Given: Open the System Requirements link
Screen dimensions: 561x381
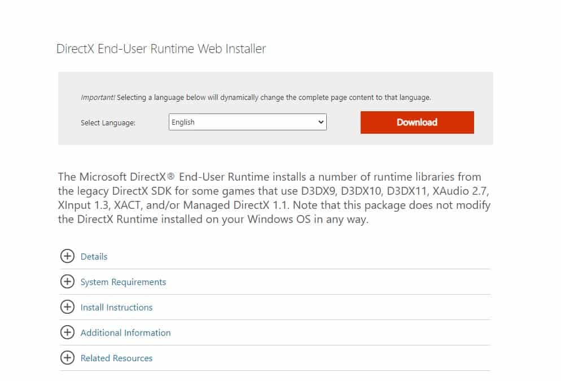Looking at the screenshot, I should coord(123,282).
